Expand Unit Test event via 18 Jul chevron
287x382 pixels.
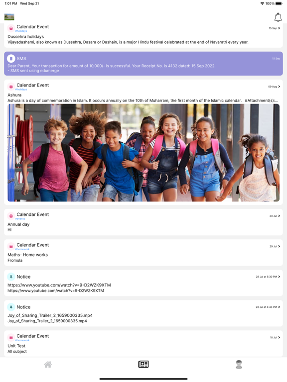279,337
